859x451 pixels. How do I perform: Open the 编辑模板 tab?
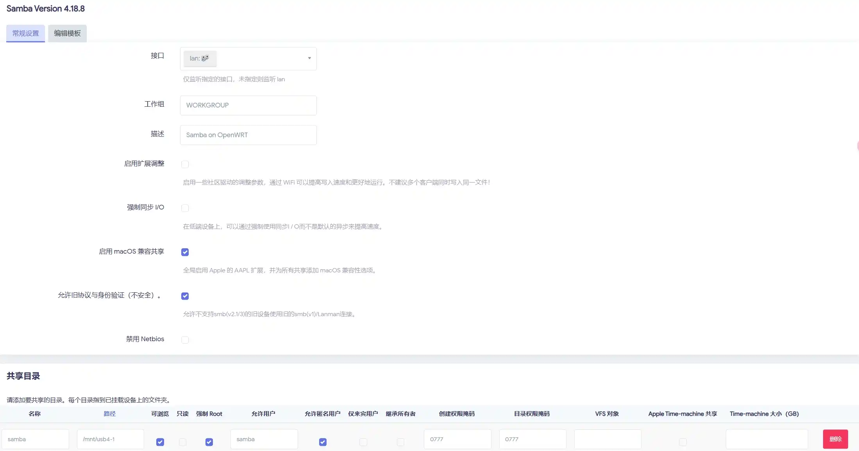67,33
